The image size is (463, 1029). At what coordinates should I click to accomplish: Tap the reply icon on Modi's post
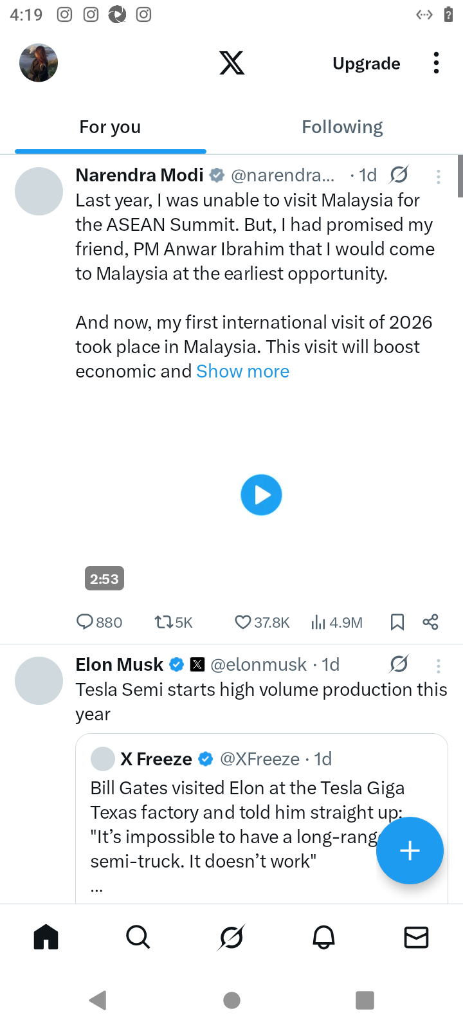pos(86,622)
